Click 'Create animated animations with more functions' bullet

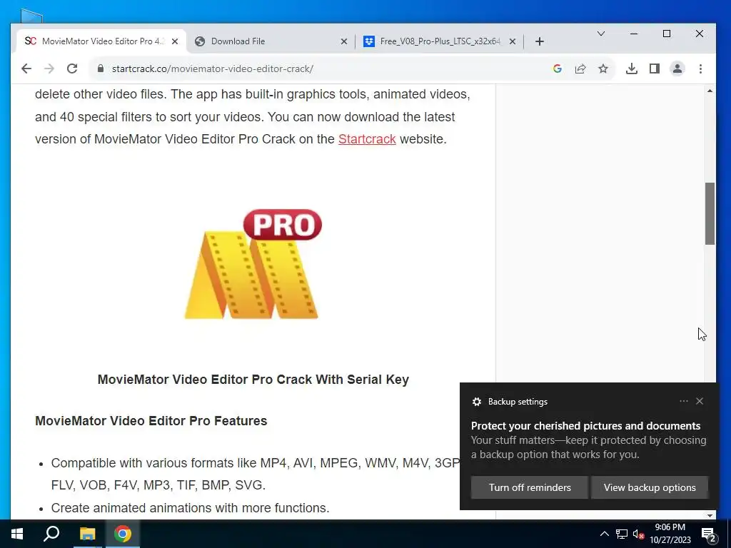[x=190, y=508]
